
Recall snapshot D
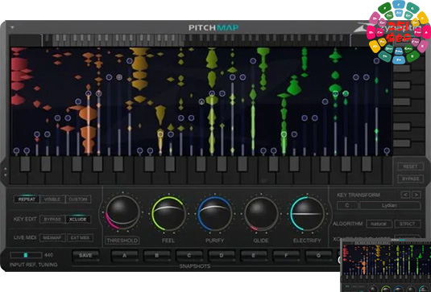click(x=222, y=256)
